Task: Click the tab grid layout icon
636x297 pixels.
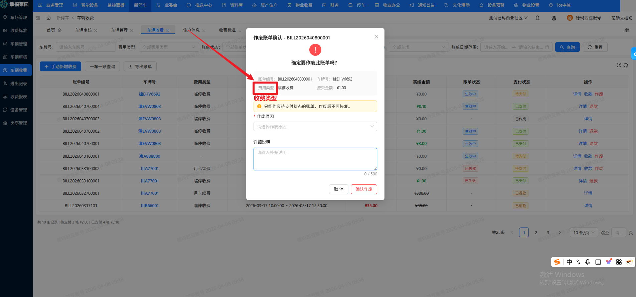Action: 627,30
